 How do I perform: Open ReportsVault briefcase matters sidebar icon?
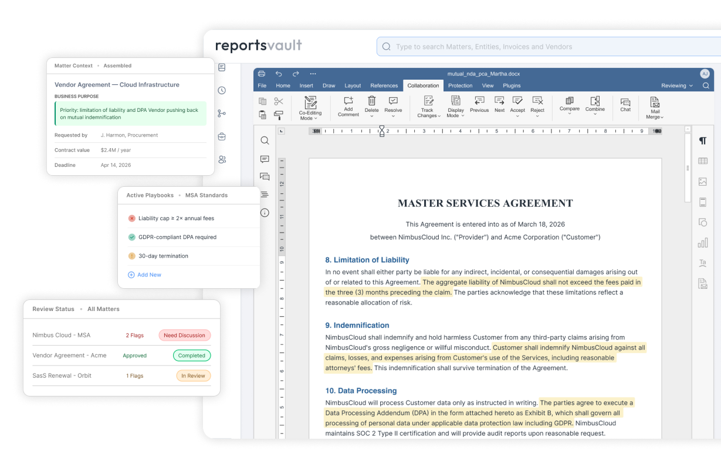point(222,136)
